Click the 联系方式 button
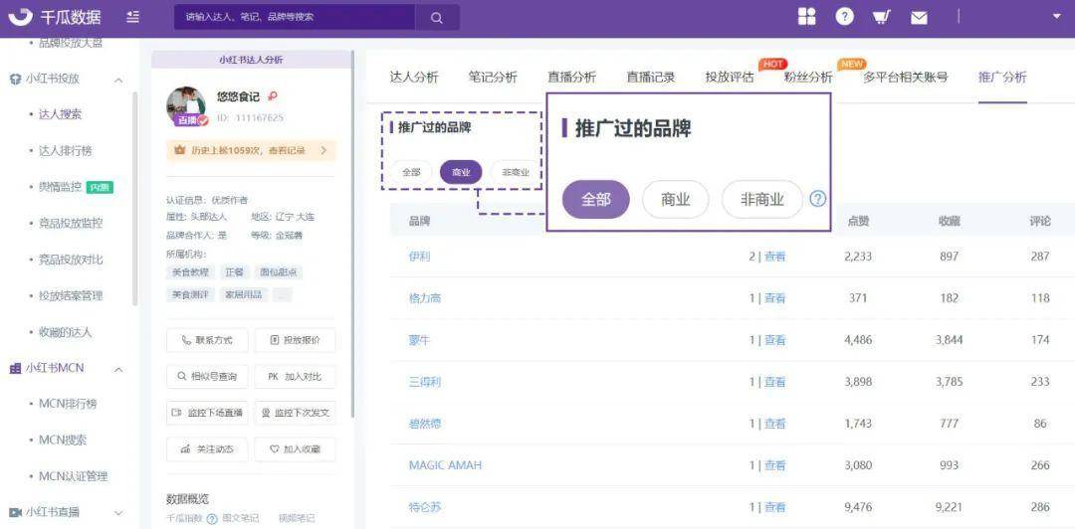1075x529 pixels. coord(207,340)
